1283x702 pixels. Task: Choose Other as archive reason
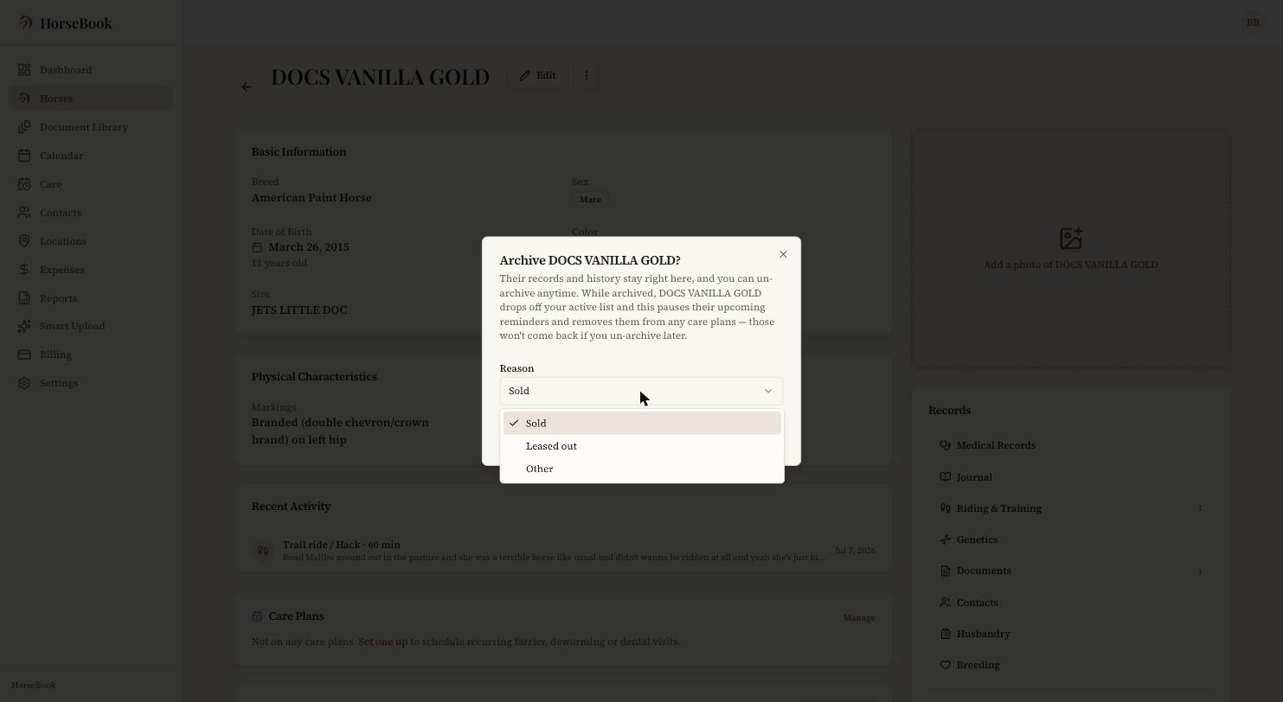click(642, 469)
